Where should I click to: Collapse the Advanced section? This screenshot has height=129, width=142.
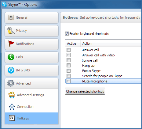[31, 83]
